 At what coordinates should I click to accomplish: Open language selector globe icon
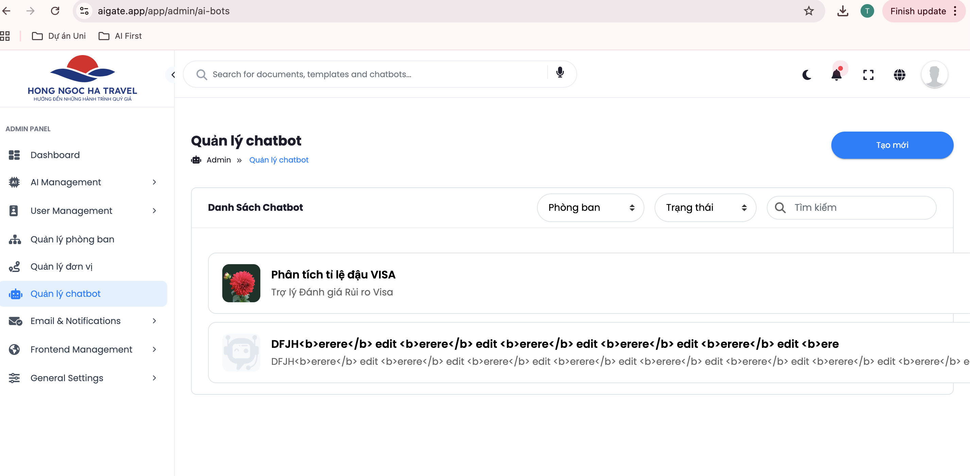(899, 75)
